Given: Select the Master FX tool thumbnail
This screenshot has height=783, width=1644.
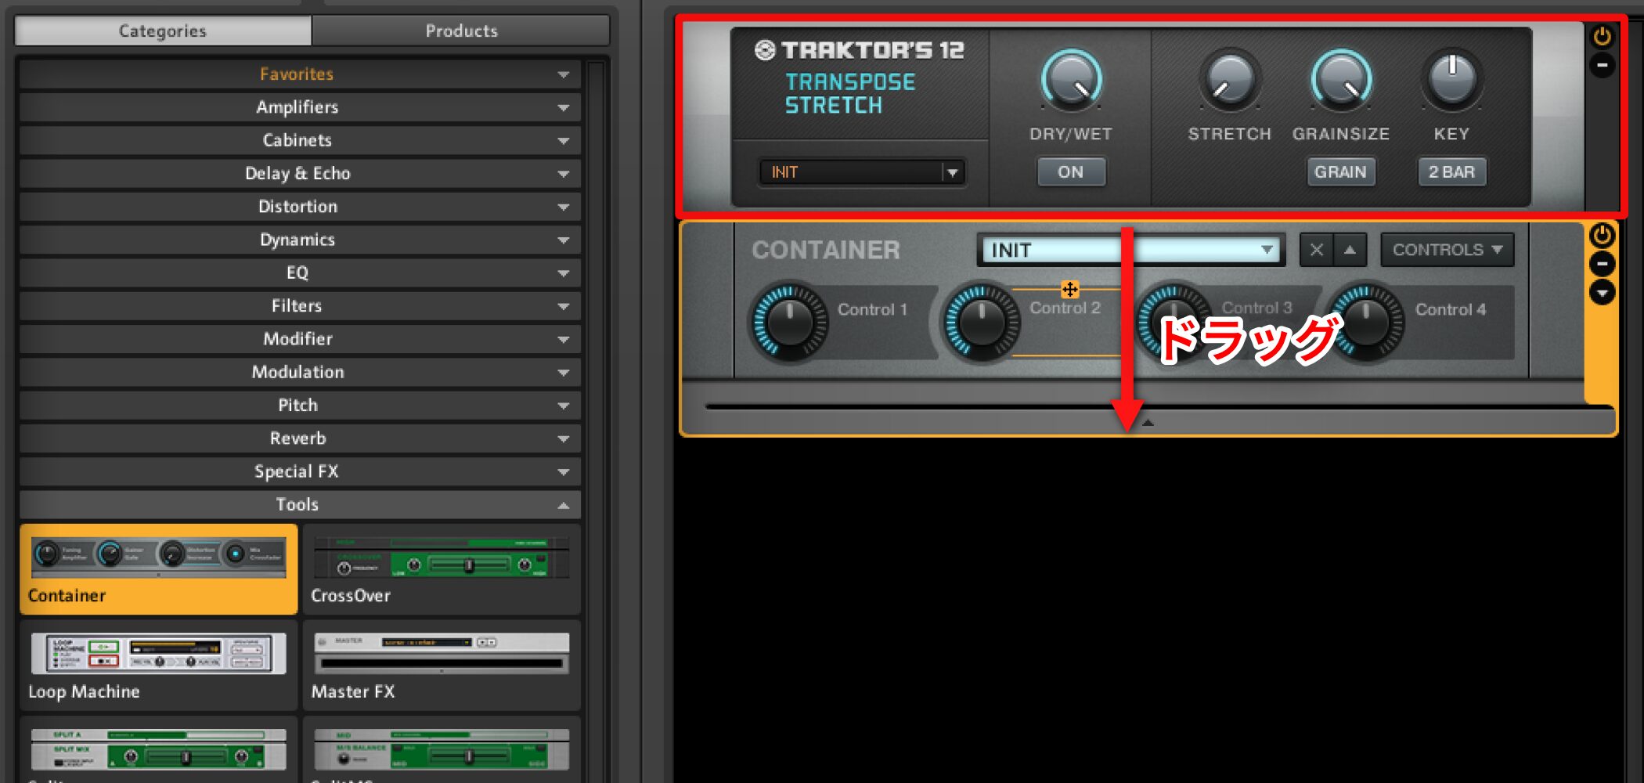Looking at the screenshot, I should [x=442, y=666].
